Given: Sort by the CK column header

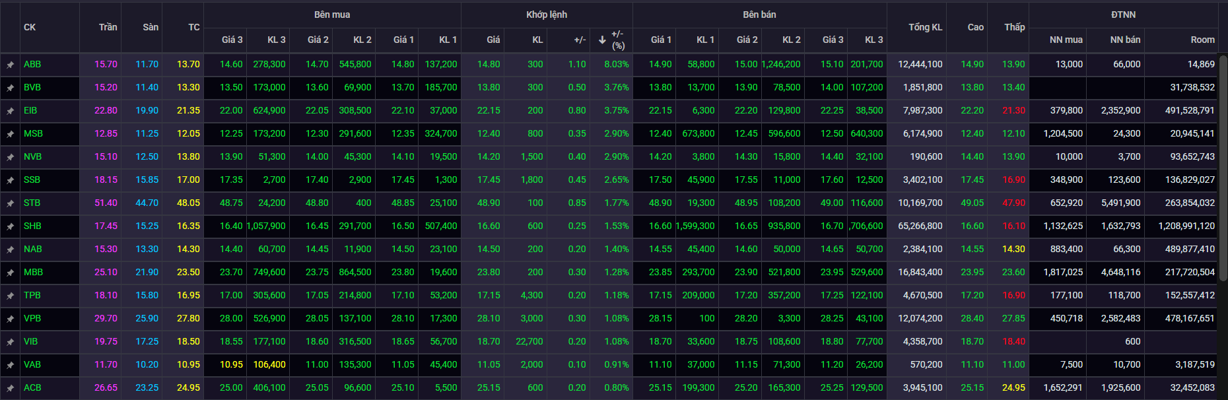Looking at the screenshot, I should tap(30, 27).
